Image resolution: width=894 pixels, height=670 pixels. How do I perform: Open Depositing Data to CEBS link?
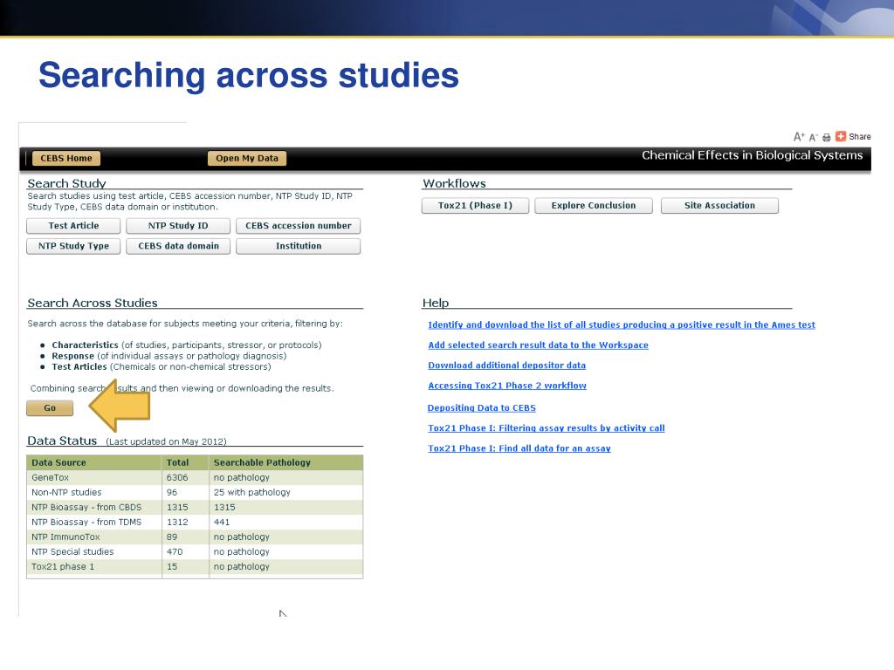click(482, 408)
